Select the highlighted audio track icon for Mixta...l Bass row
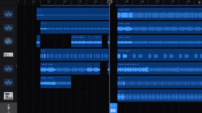 (x=9, y=41)
